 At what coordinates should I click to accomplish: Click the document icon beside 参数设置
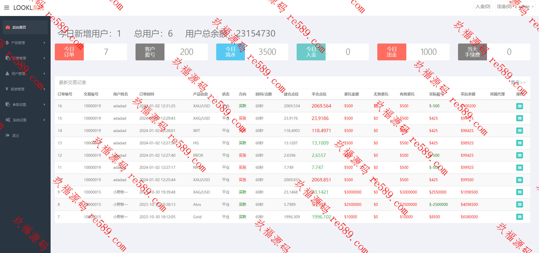pos(8,104)
